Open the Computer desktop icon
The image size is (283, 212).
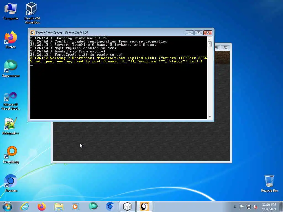tap(11, 11)
